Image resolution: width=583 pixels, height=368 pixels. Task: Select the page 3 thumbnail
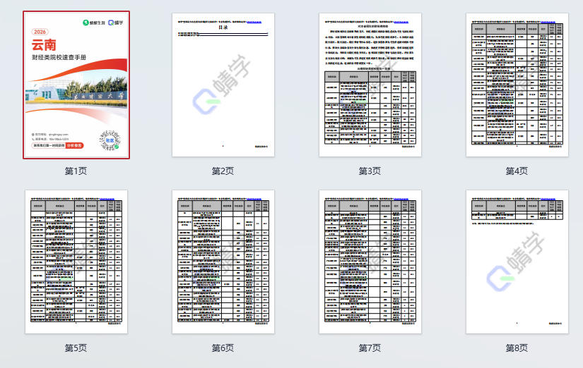(370, 85)
